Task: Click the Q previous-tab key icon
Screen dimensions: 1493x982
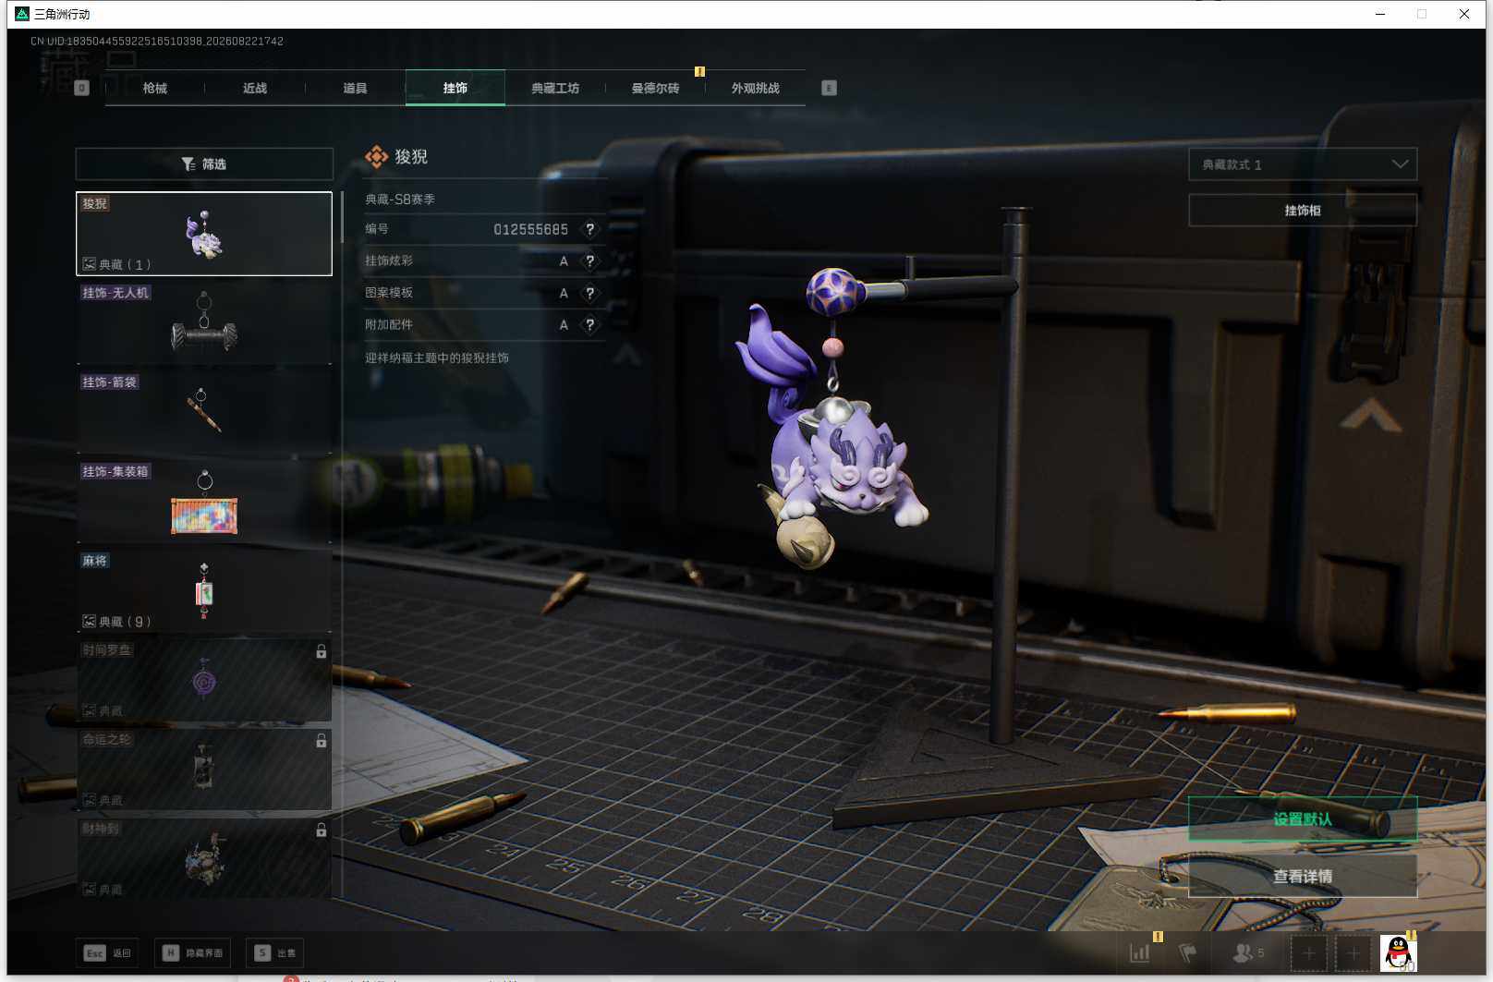Action: [x=82, y=88]
